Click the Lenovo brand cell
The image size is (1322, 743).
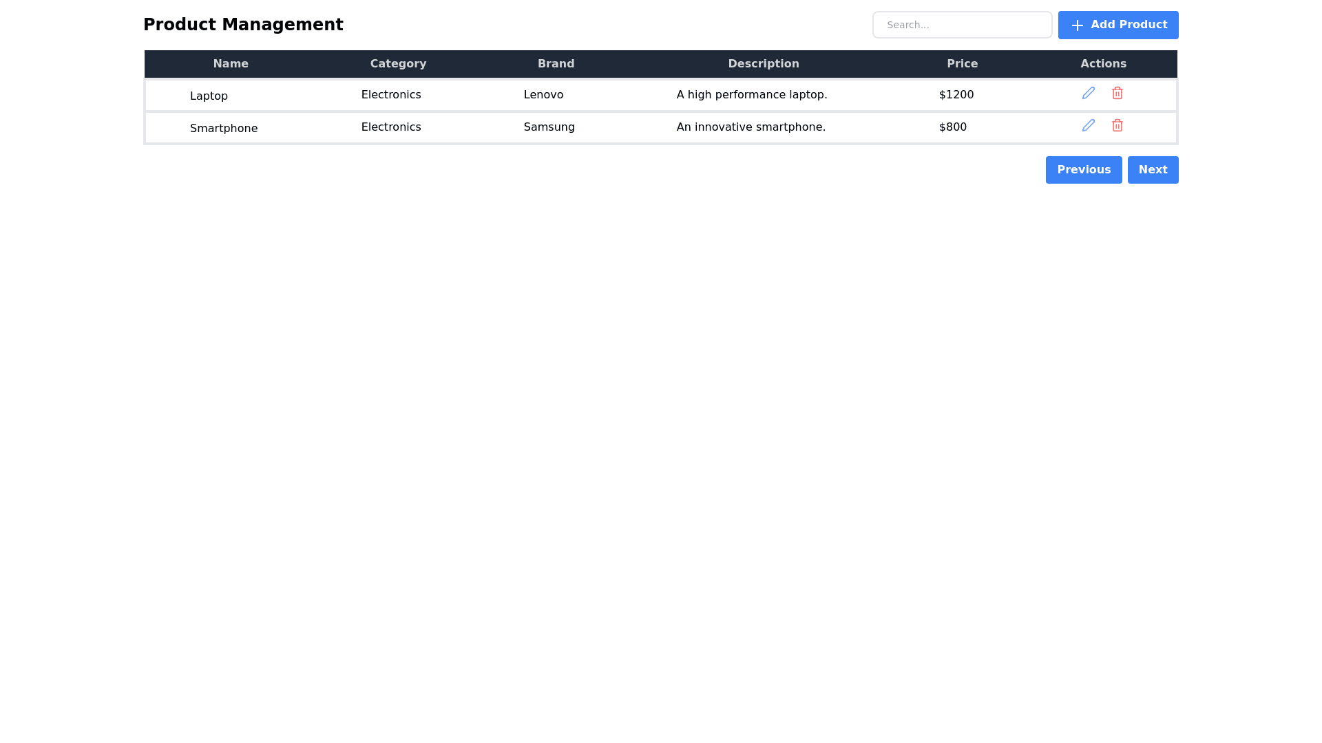[543, 95]
